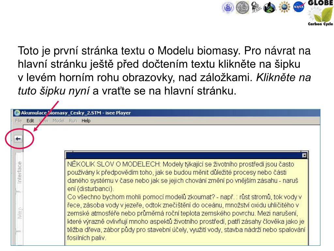Viewport: 334px width, 251px height.
Task: Click the NASA logo
Action: (299, 7)
